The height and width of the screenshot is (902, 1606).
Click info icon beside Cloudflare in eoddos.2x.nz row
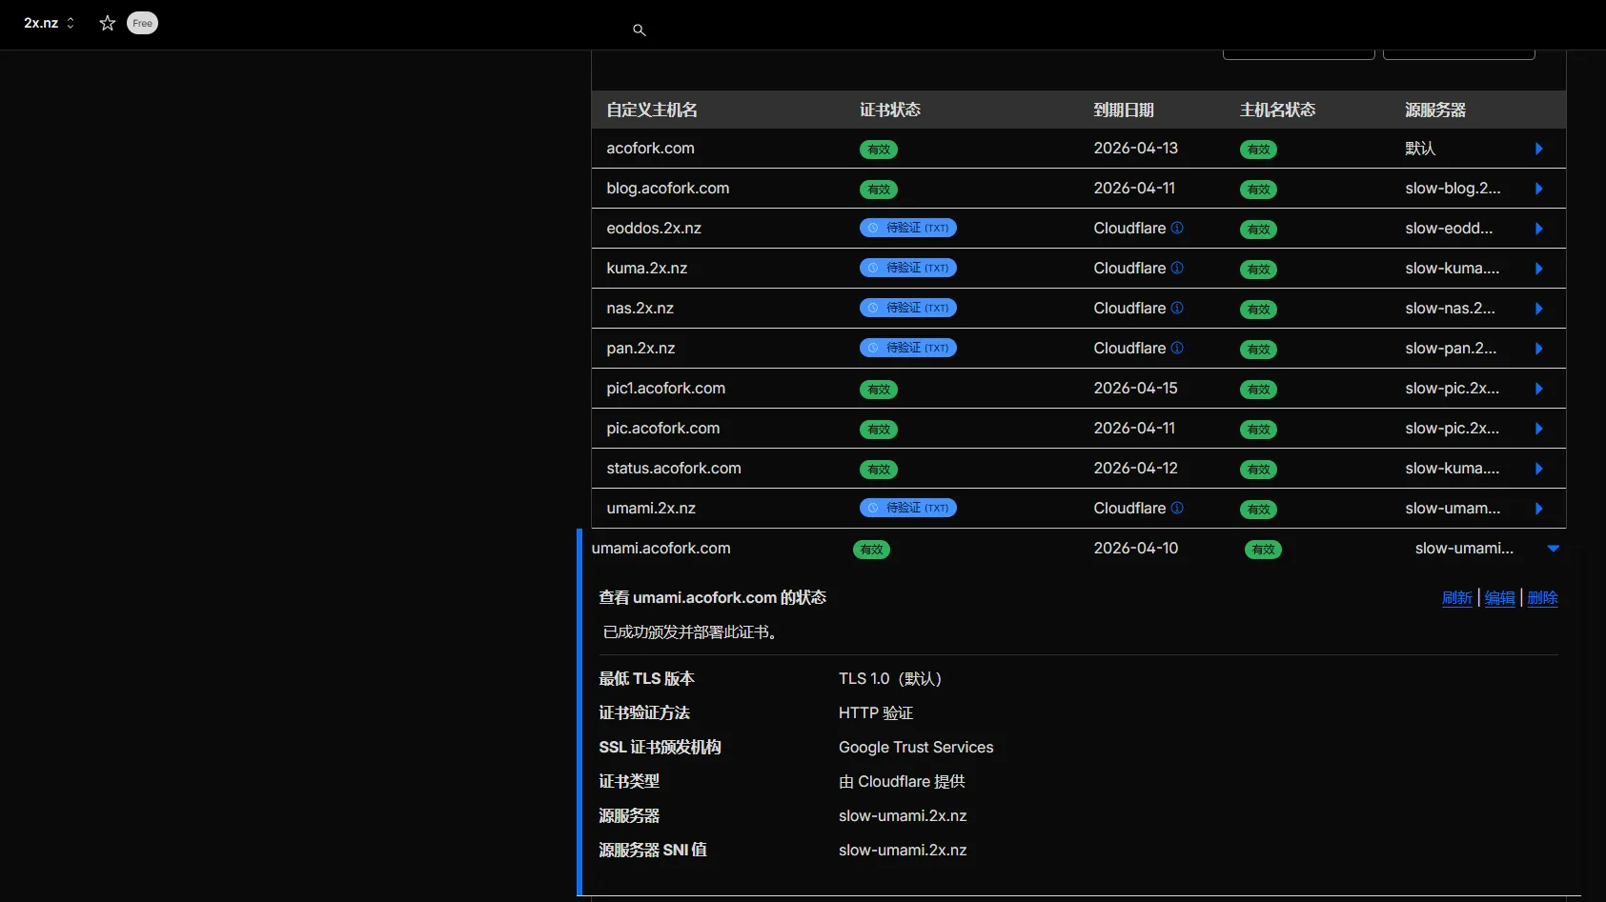pyautogui.click(x=1177, y=229)
